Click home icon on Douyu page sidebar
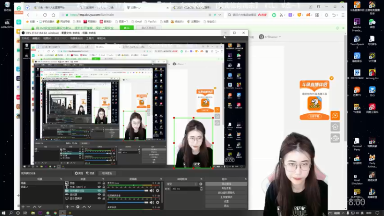The height and width of the screenshot is (216, 384). (x=335, y=127)
